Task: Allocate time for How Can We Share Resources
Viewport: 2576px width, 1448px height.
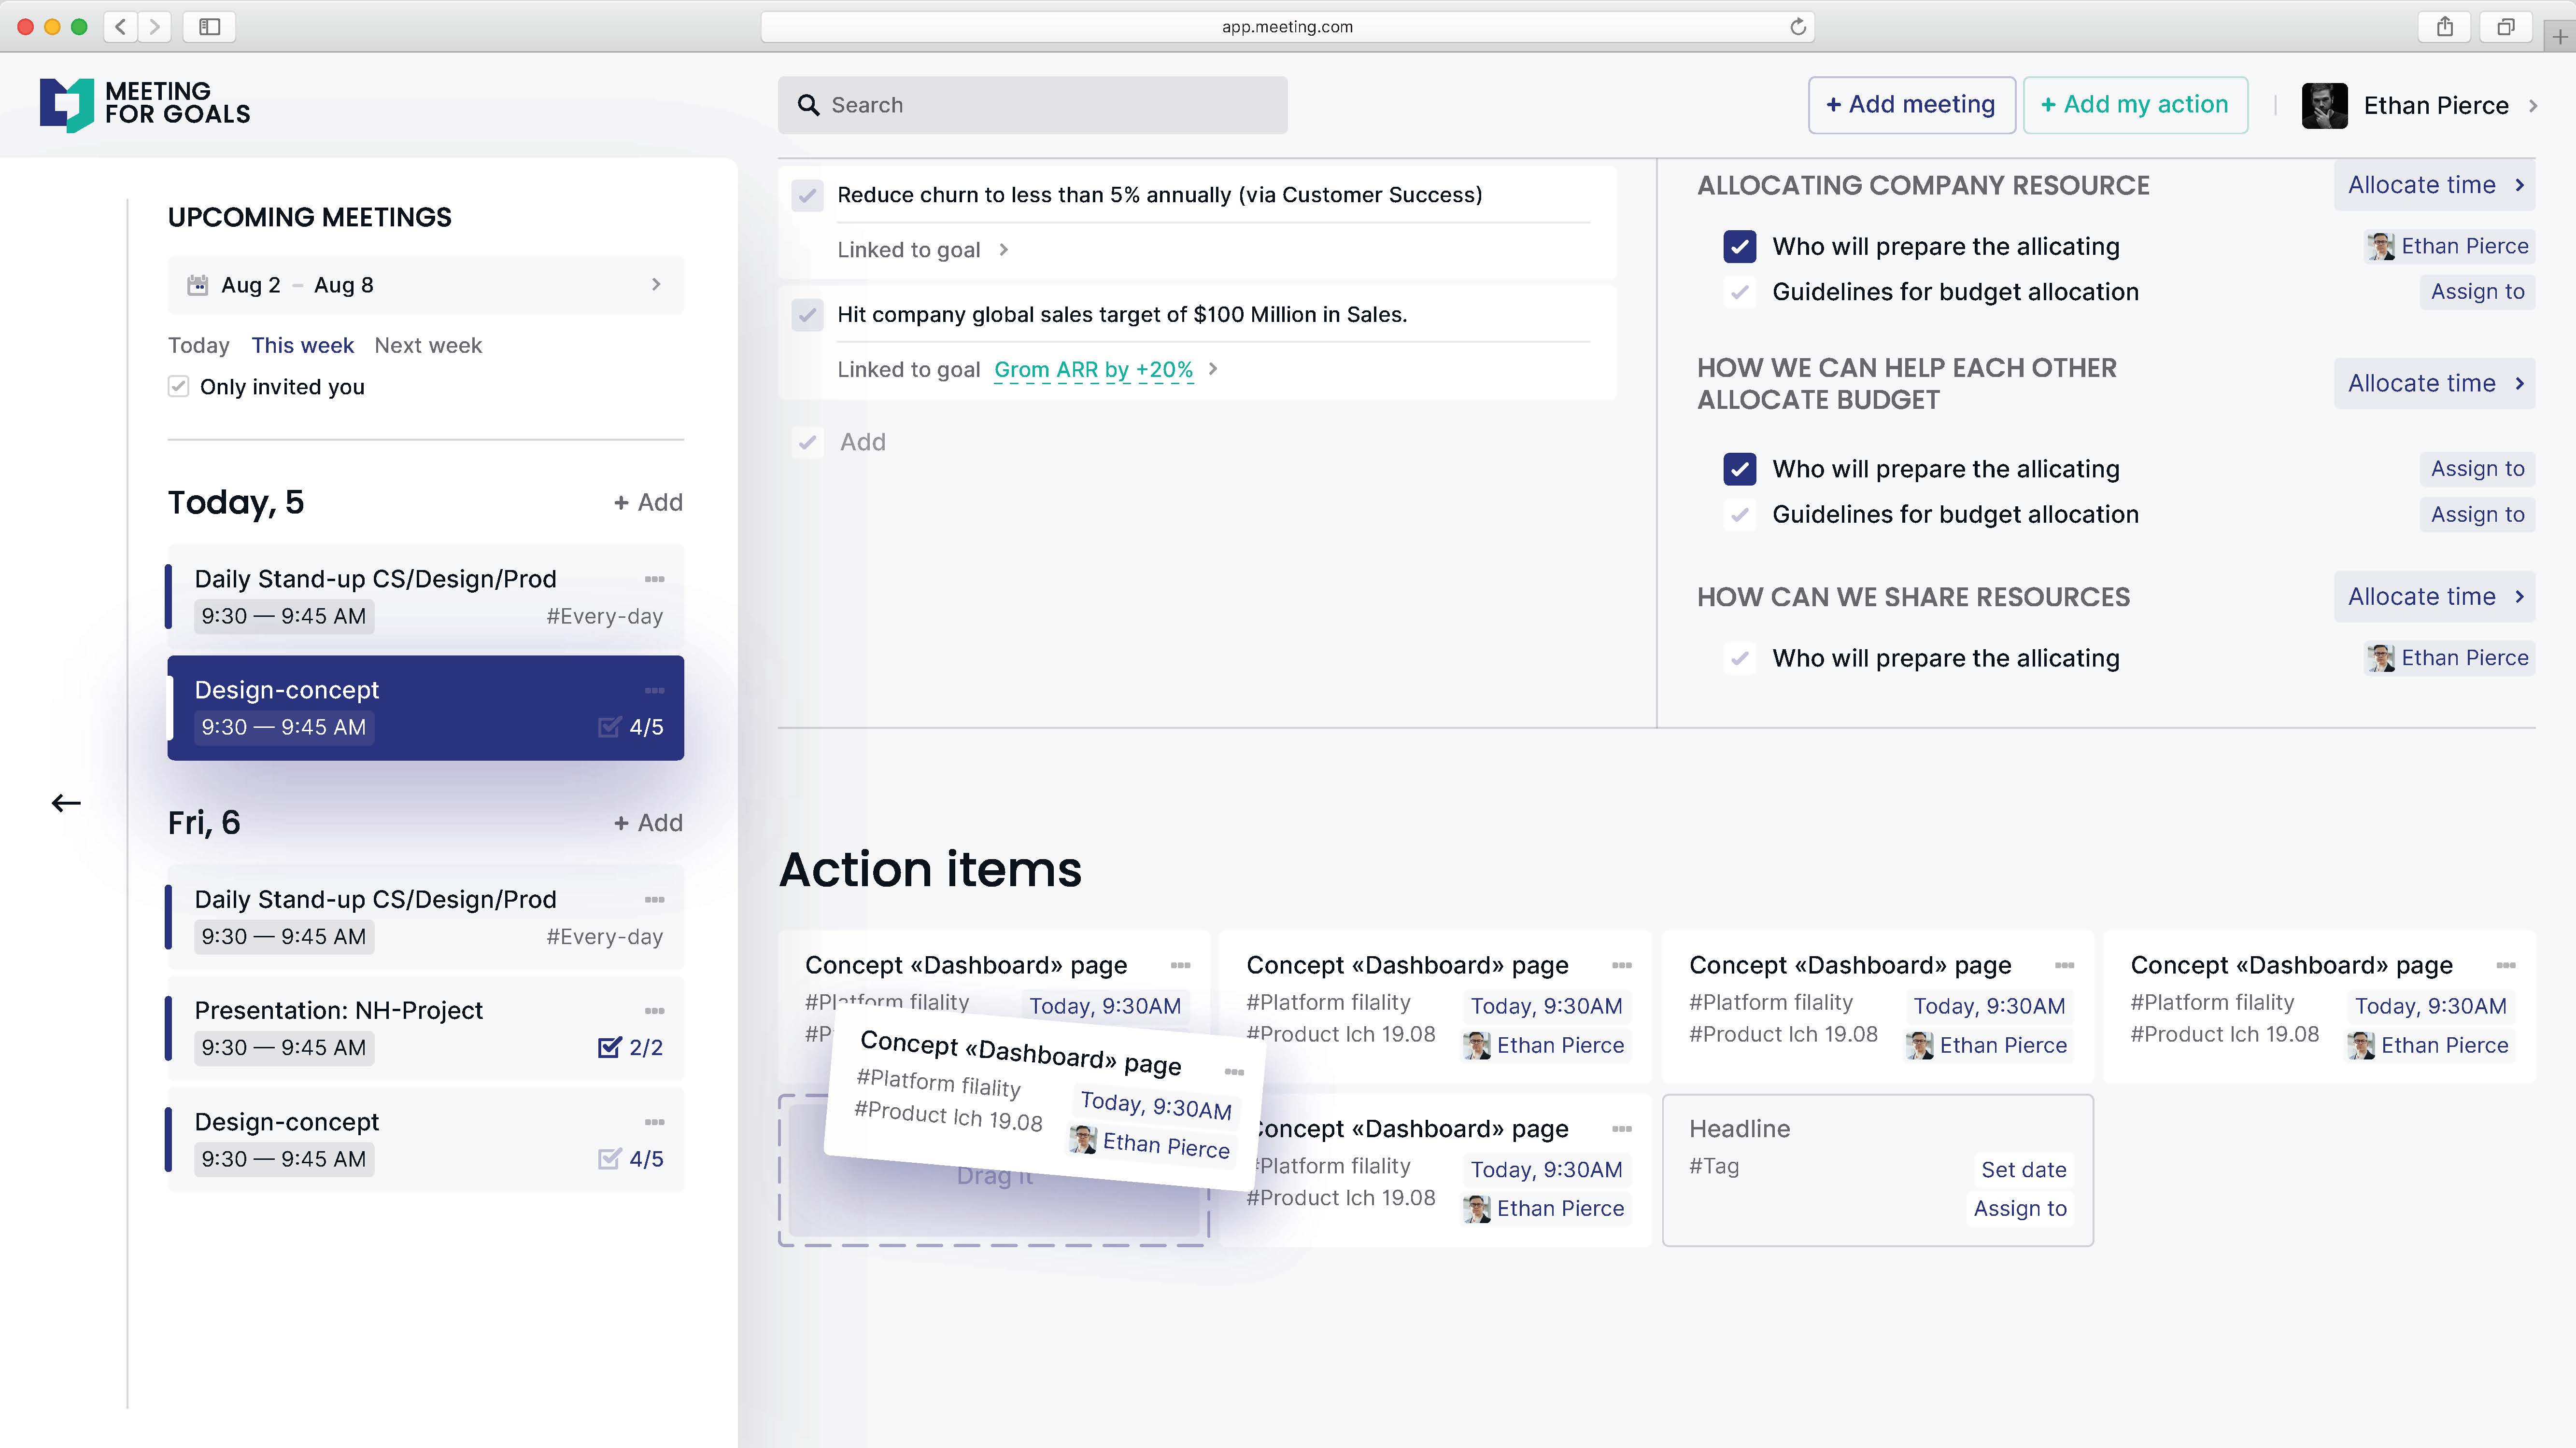Action: click(2434, 597)
